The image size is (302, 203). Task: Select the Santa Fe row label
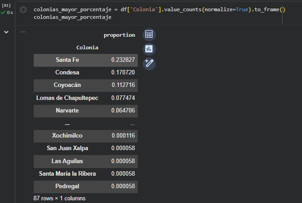coord(67,60)
